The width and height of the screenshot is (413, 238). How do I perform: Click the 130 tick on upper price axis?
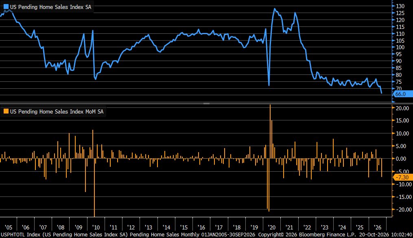(x=400, y=6)
